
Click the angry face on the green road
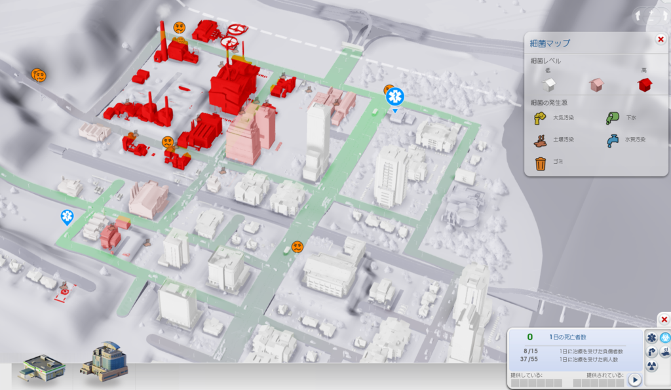(x=297, y=246)
